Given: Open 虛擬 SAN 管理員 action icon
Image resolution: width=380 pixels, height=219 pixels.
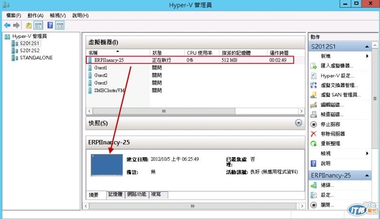Looking at the screenshot, I should (313, 95).
